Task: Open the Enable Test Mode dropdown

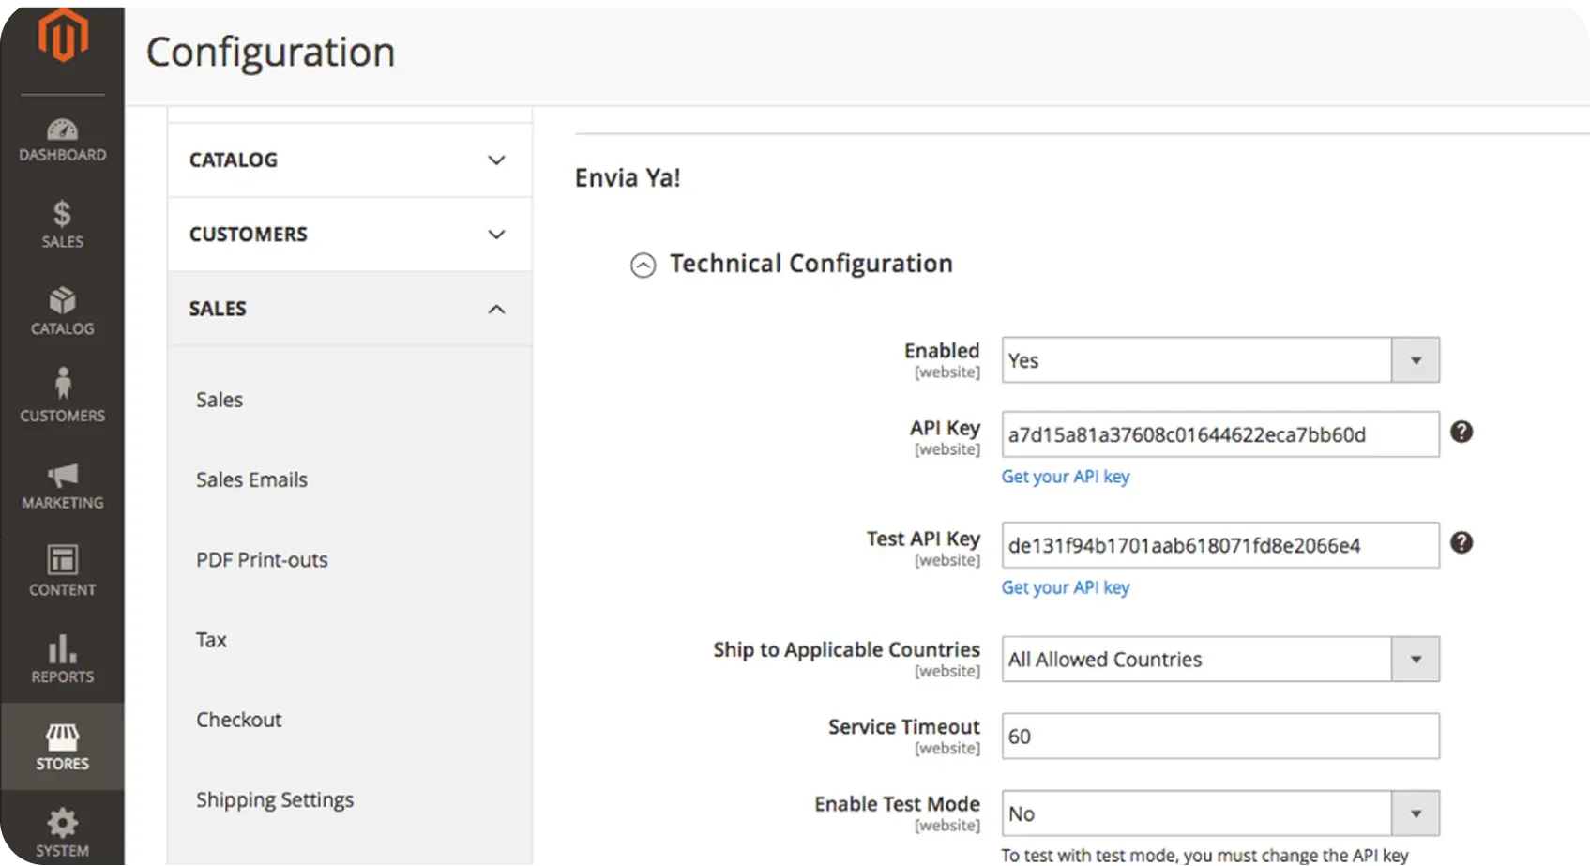Action: click(1219, 813)
